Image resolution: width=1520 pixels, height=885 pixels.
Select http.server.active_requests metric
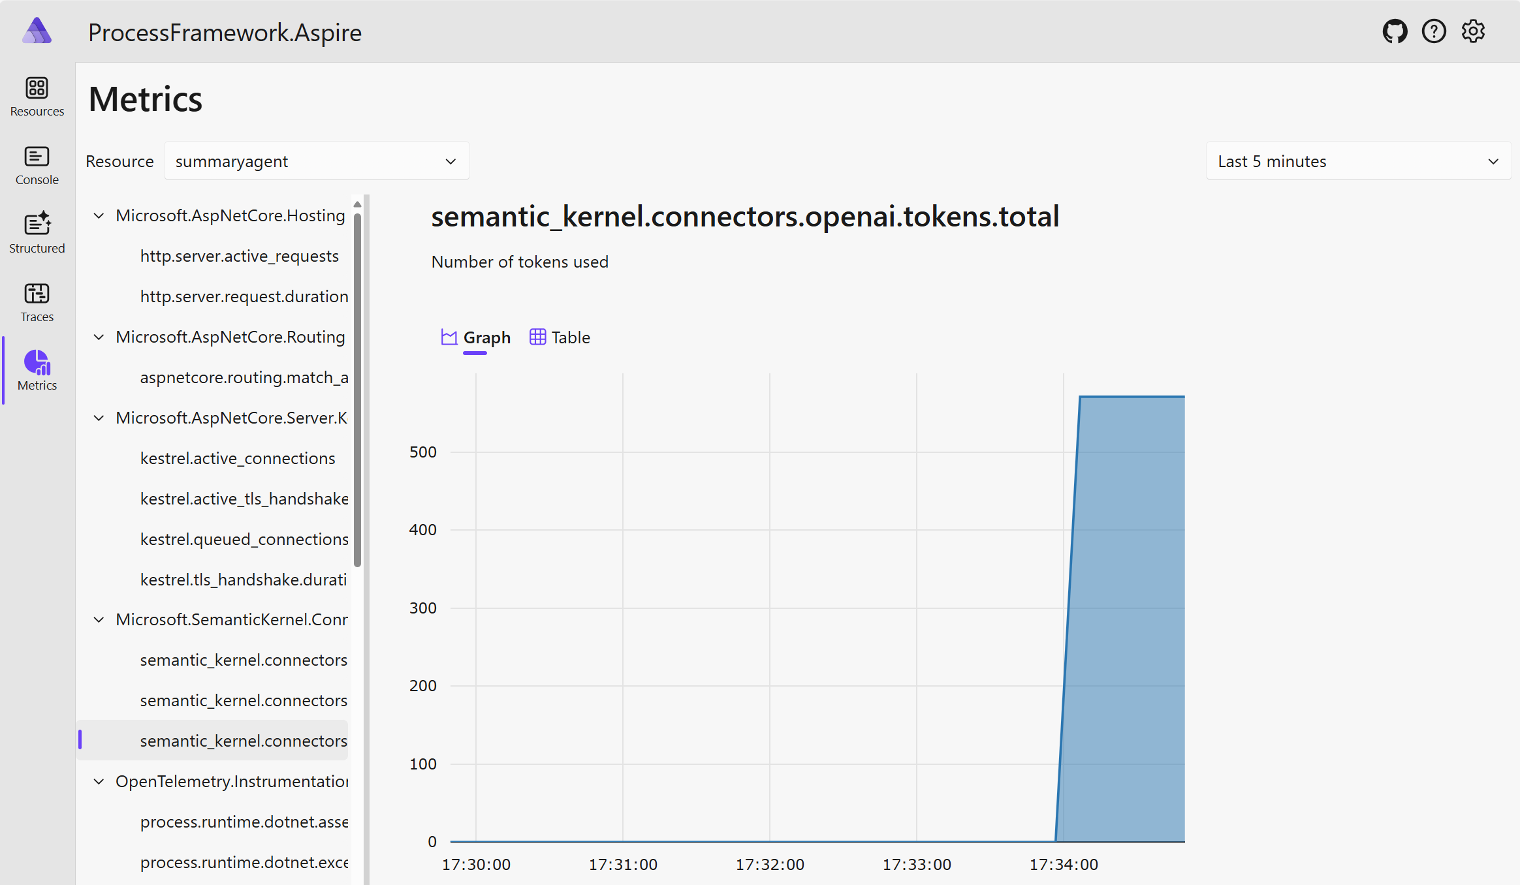(x=240, y=256)
